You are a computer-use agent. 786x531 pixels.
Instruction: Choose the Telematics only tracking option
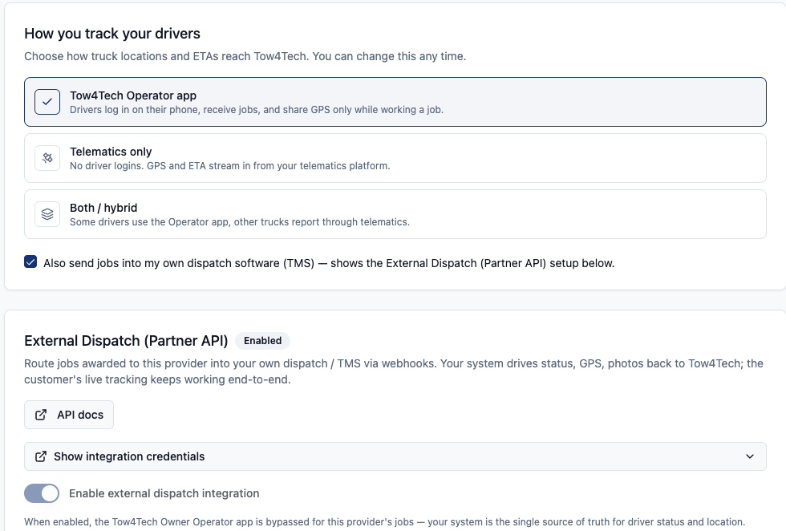tap(395, 158)
